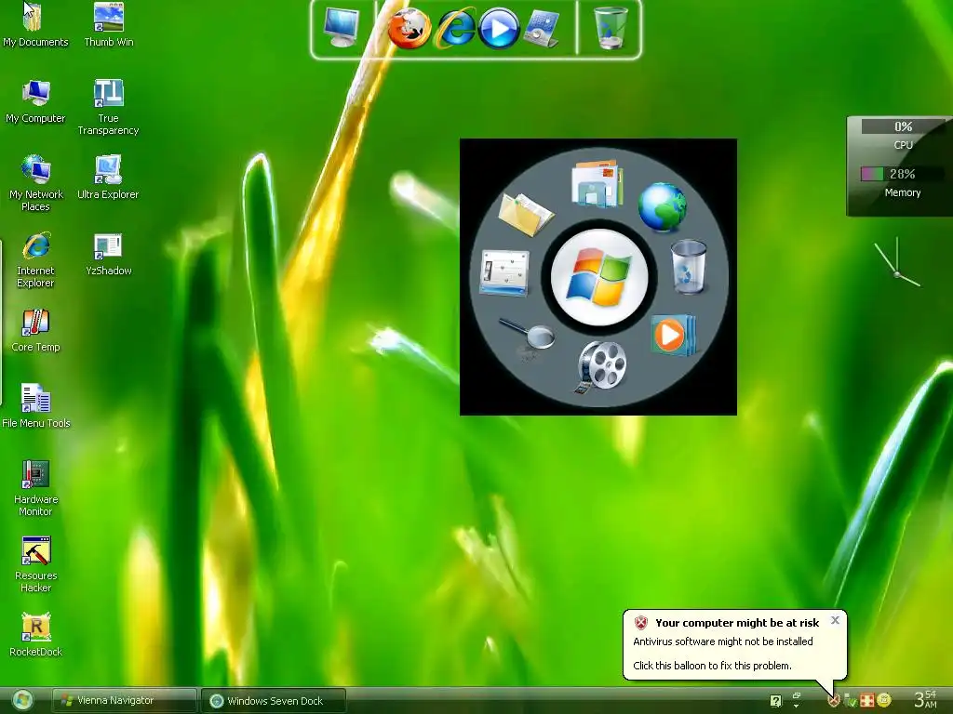Click the magnifying glass search in navigator
The height and width of the screenshot is (714, 953).
[x=527, y=334]
